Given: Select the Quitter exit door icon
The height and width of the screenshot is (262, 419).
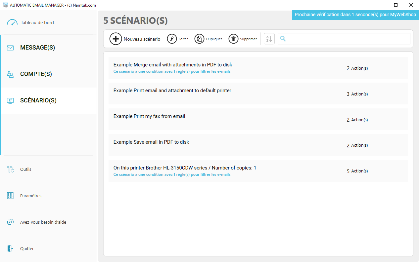Looking at the screenshot, I should pos(10,248).
